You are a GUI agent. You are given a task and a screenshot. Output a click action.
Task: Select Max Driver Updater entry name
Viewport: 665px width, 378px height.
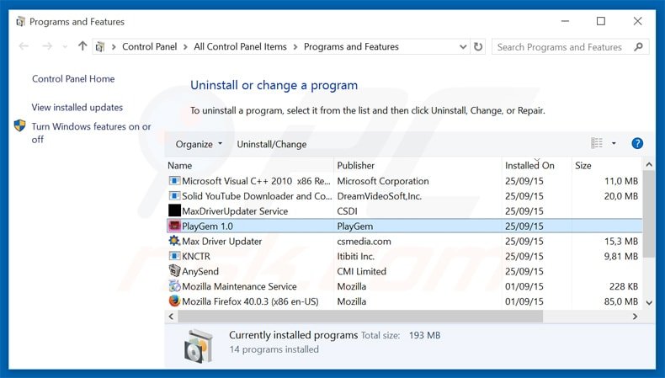click(222, 242)
